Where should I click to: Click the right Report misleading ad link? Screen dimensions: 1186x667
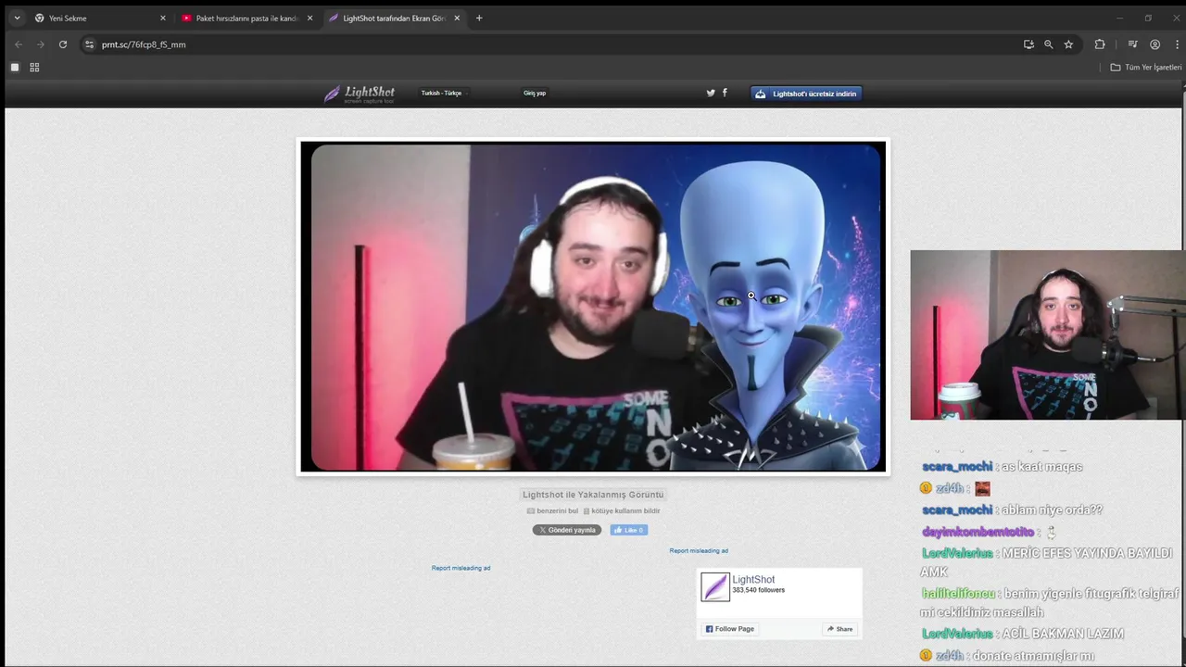(699, 550)
